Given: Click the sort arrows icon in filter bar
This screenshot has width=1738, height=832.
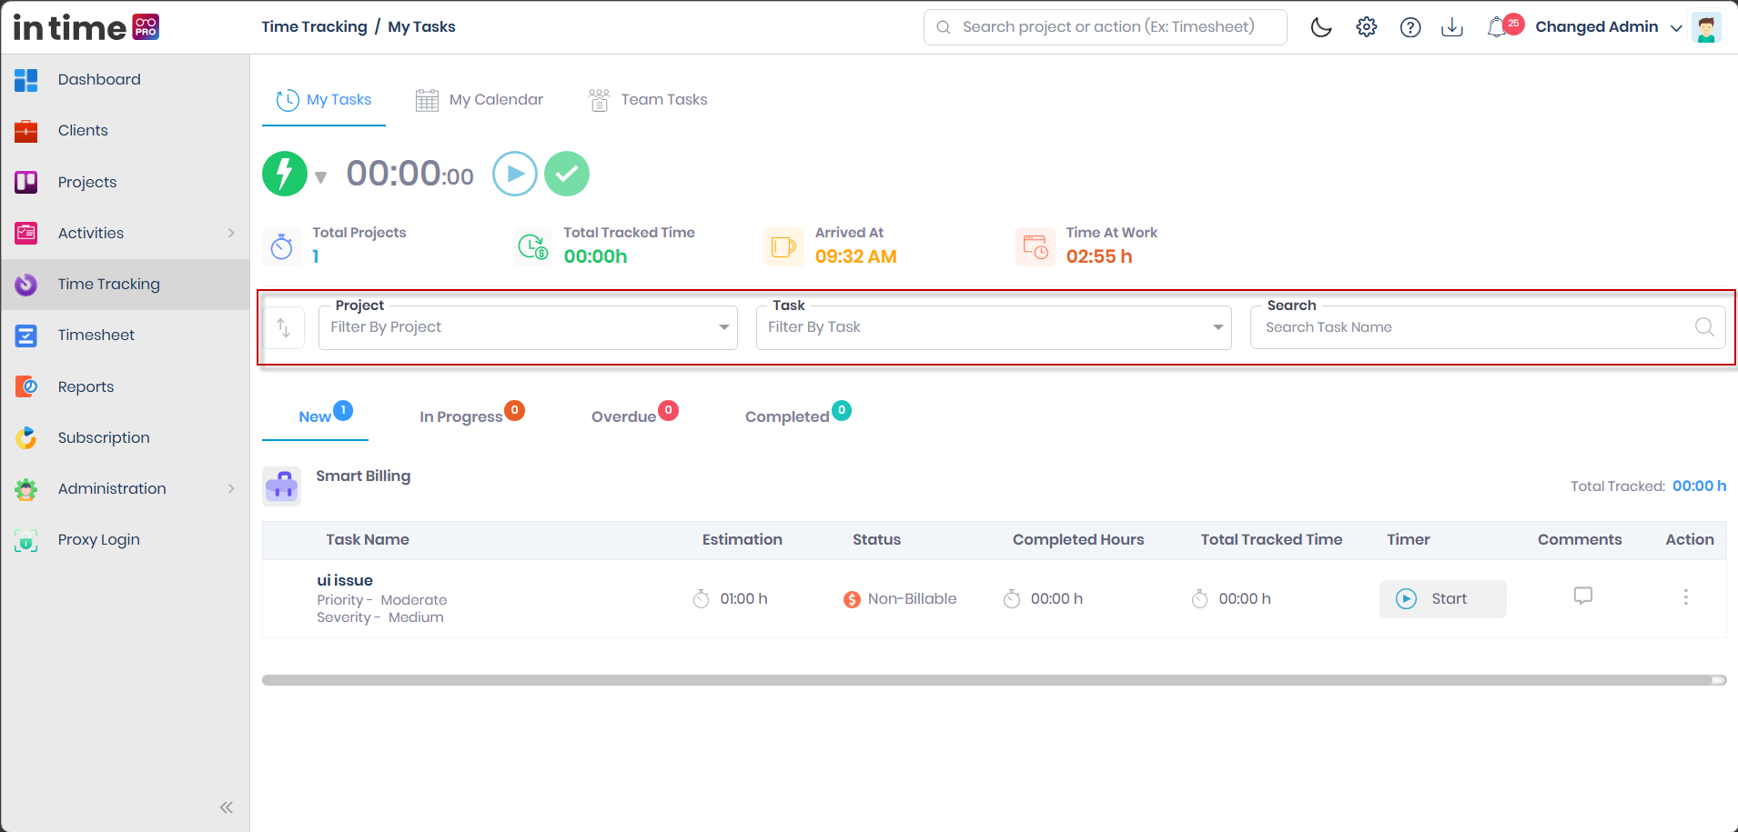Looking at the screenshot, I should pyautogui.click(x=284, y=327).
